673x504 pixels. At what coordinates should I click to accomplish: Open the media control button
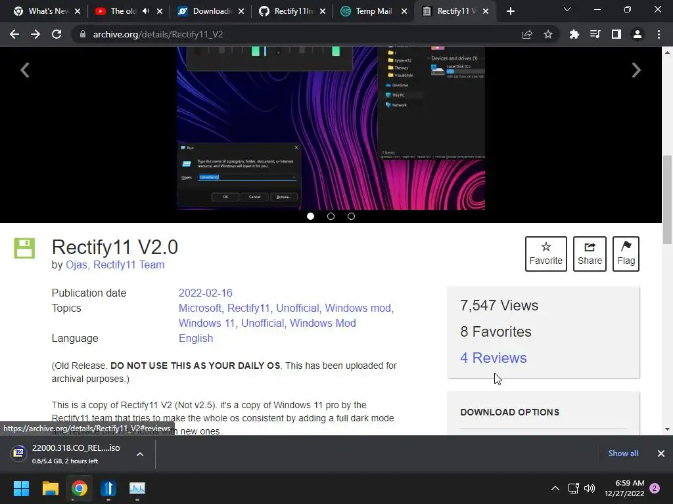tap(595, 34)
